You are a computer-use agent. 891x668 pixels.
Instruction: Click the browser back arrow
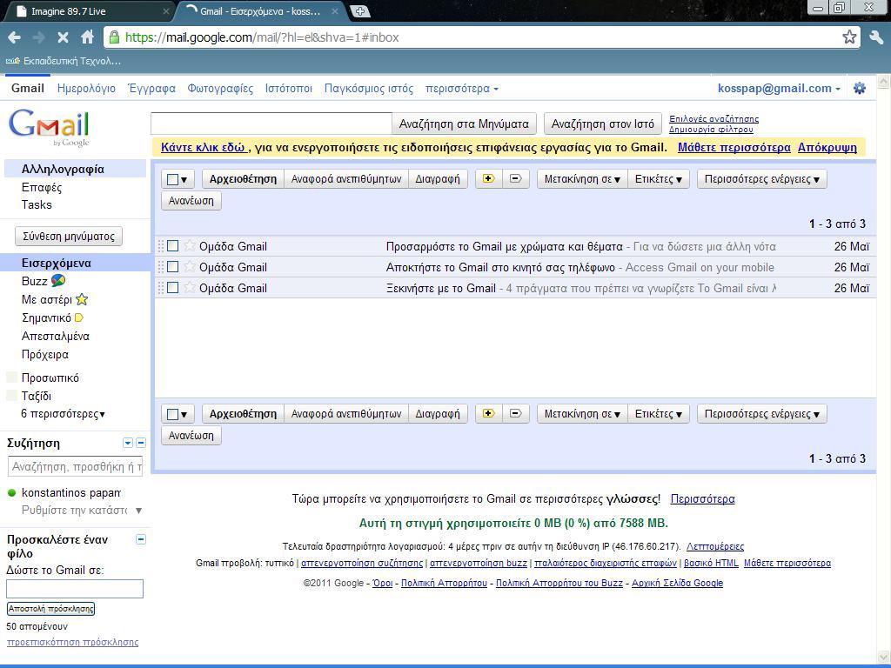pos(15,37)
